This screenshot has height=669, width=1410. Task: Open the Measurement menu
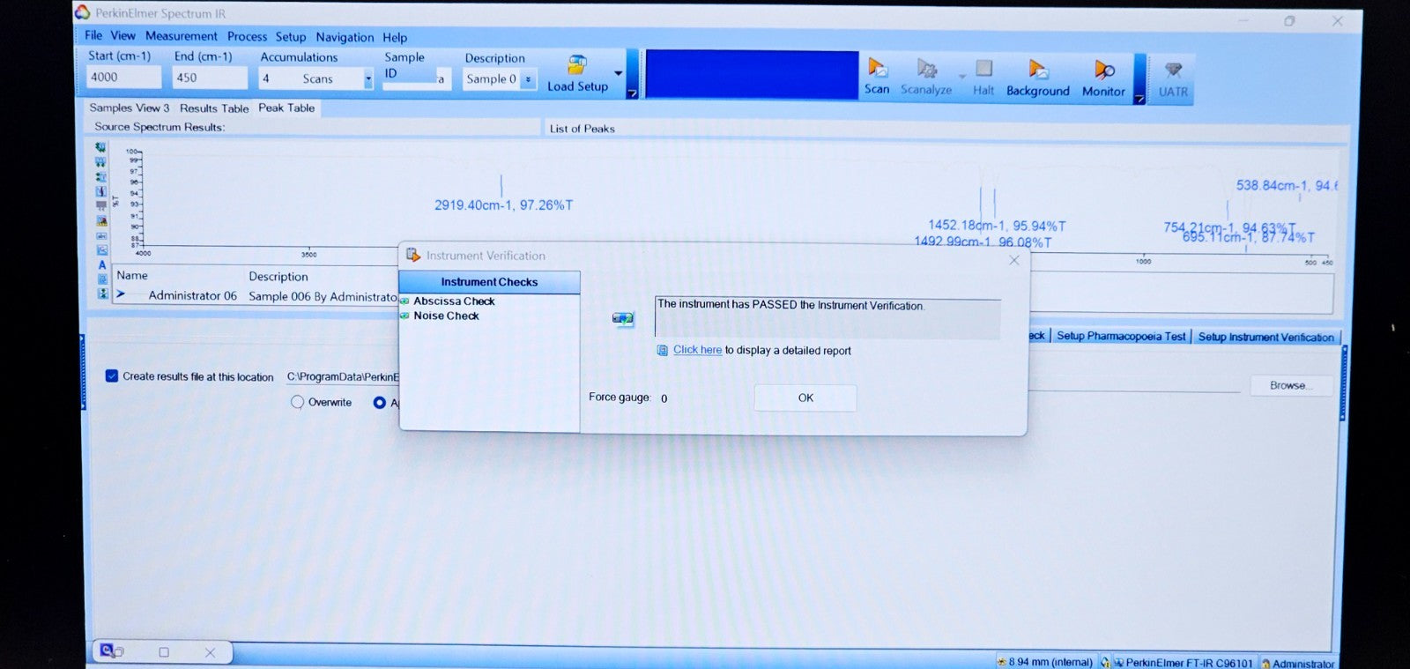point(181,36)
